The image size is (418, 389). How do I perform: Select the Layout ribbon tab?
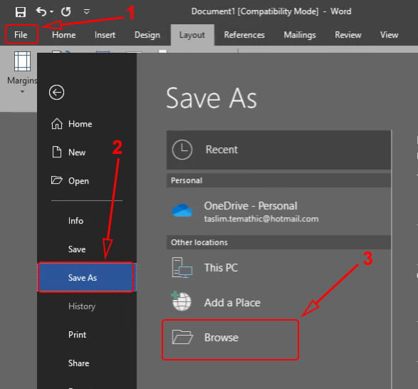[x=192, y=35]
